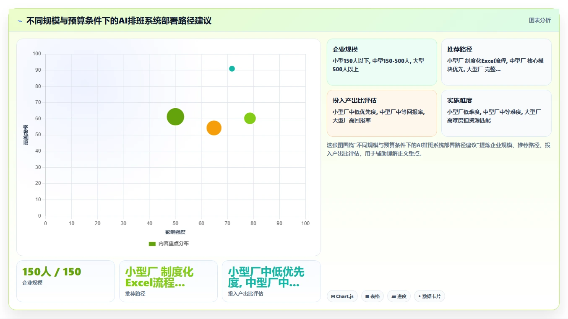The width and height of the screenshot is (568, 319).
Task: Select the 数据卡片 tag chip
Action: [x=430, y=296]
